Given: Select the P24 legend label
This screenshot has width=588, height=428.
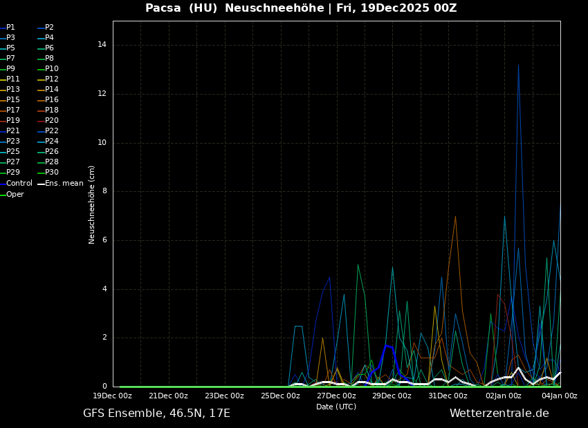Looking at the screenshot, I should point(51,142).
